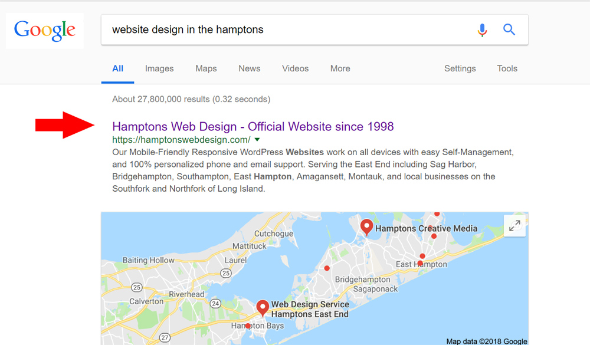Click the Laurel map label

click(235, 260)
